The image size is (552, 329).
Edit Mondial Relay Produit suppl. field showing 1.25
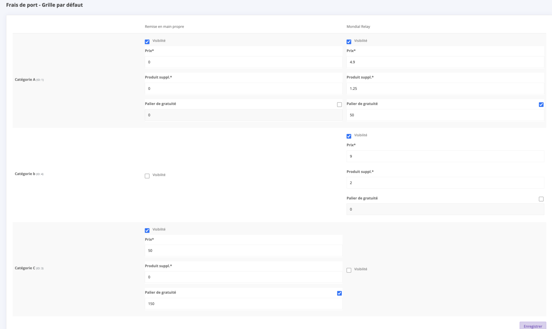click(445, 88)
